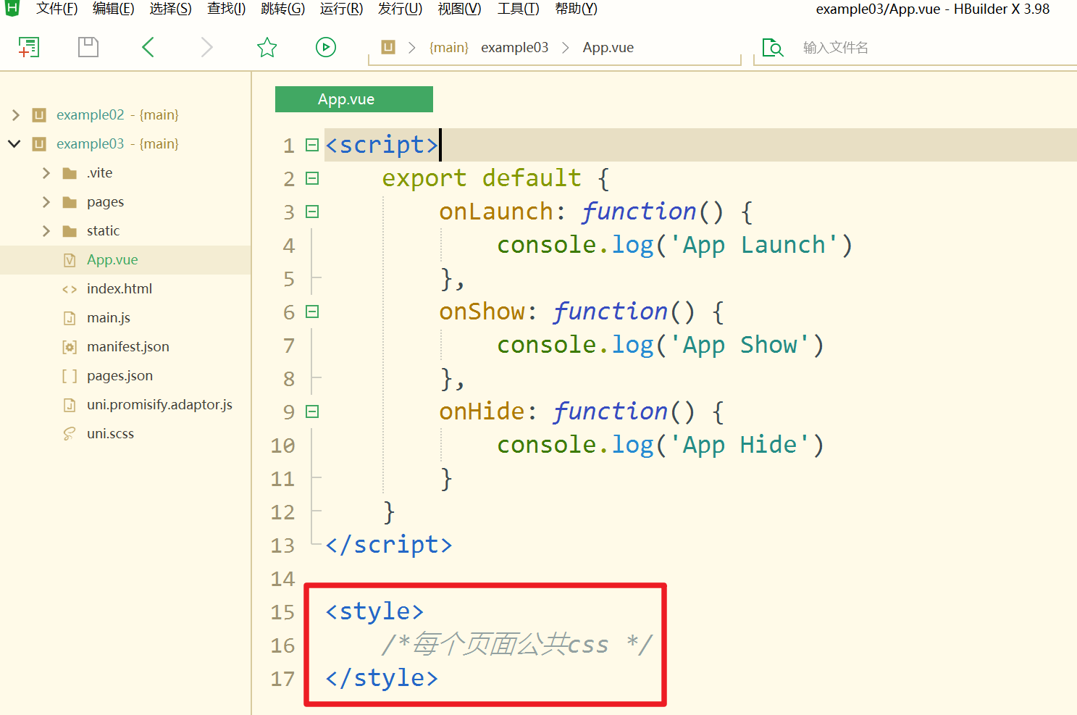Open the 工具(T) menu
This screenshot has height=715, width=1077.
pos(518,9)
